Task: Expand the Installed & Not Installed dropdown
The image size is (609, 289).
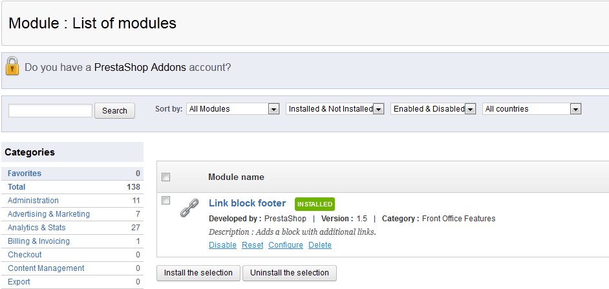Action: (x=335, y=109)
